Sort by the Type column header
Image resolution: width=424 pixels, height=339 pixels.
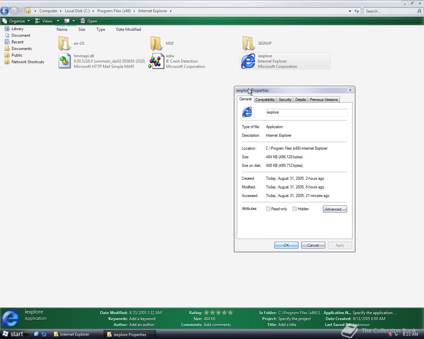coord(101,29)
